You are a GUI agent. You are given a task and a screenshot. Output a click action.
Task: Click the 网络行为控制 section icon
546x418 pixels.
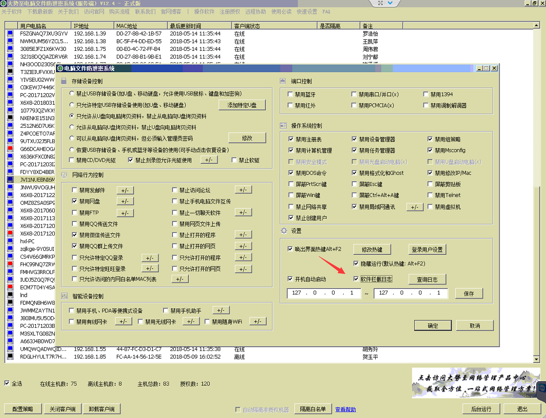64,175
